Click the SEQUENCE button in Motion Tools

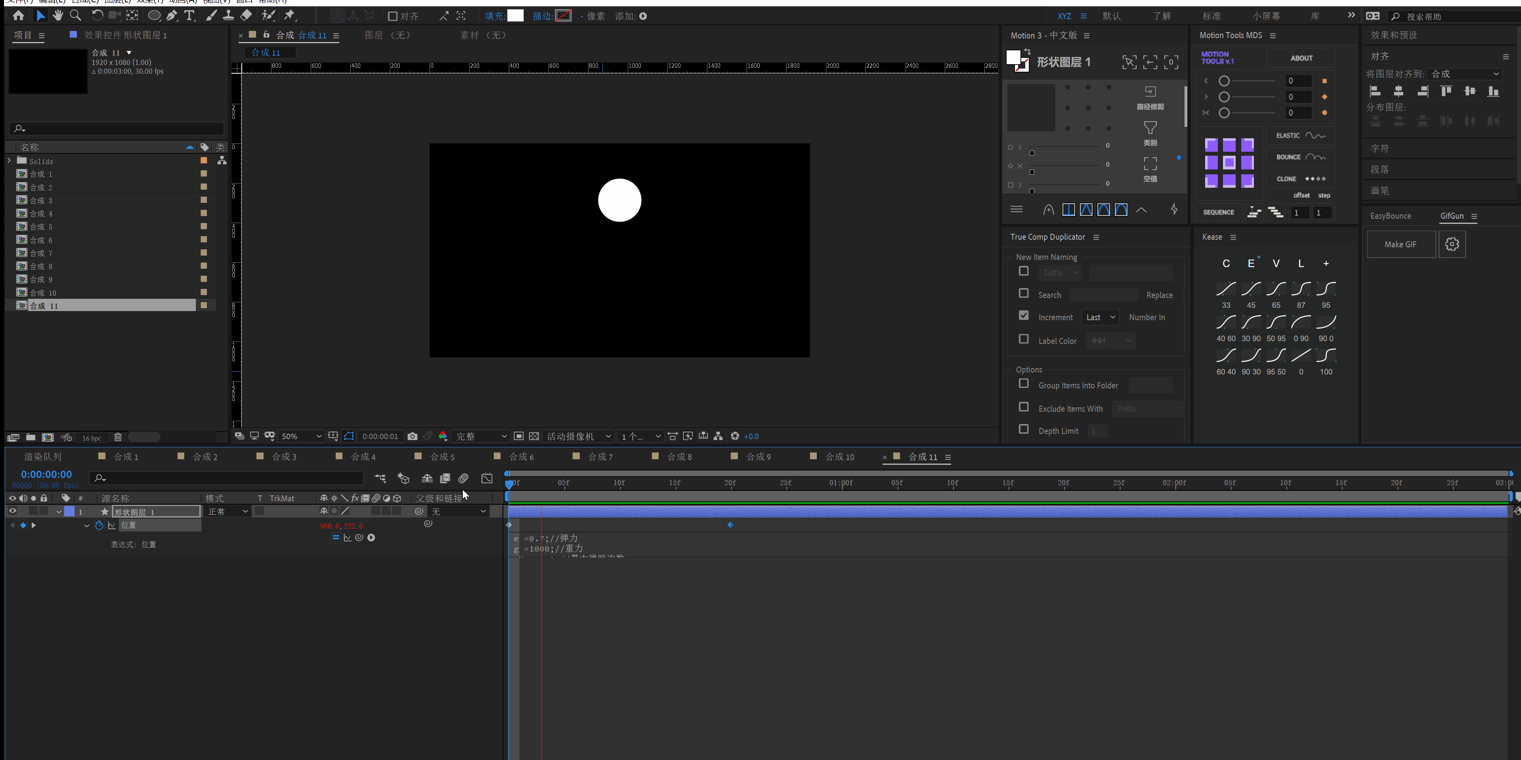coord(1218,213)
